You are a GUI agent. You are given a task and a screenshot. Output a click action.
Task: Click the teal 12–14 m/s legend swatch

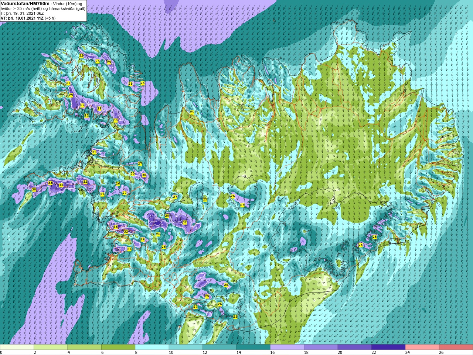[220, 347]
